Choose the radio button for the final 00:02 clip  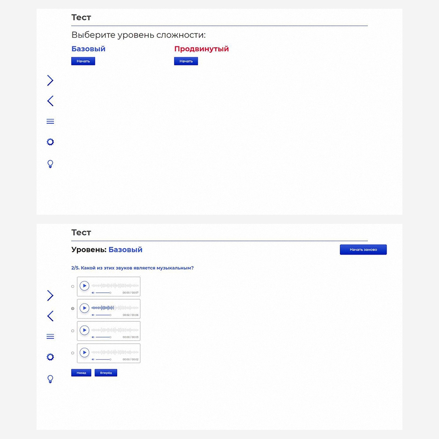(x=73, y=353)
